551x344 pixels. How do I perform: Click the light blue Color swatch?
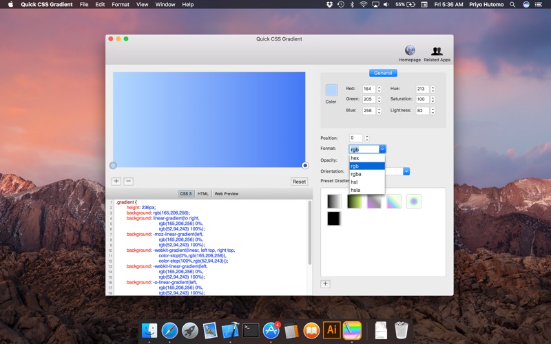point(331,90)
